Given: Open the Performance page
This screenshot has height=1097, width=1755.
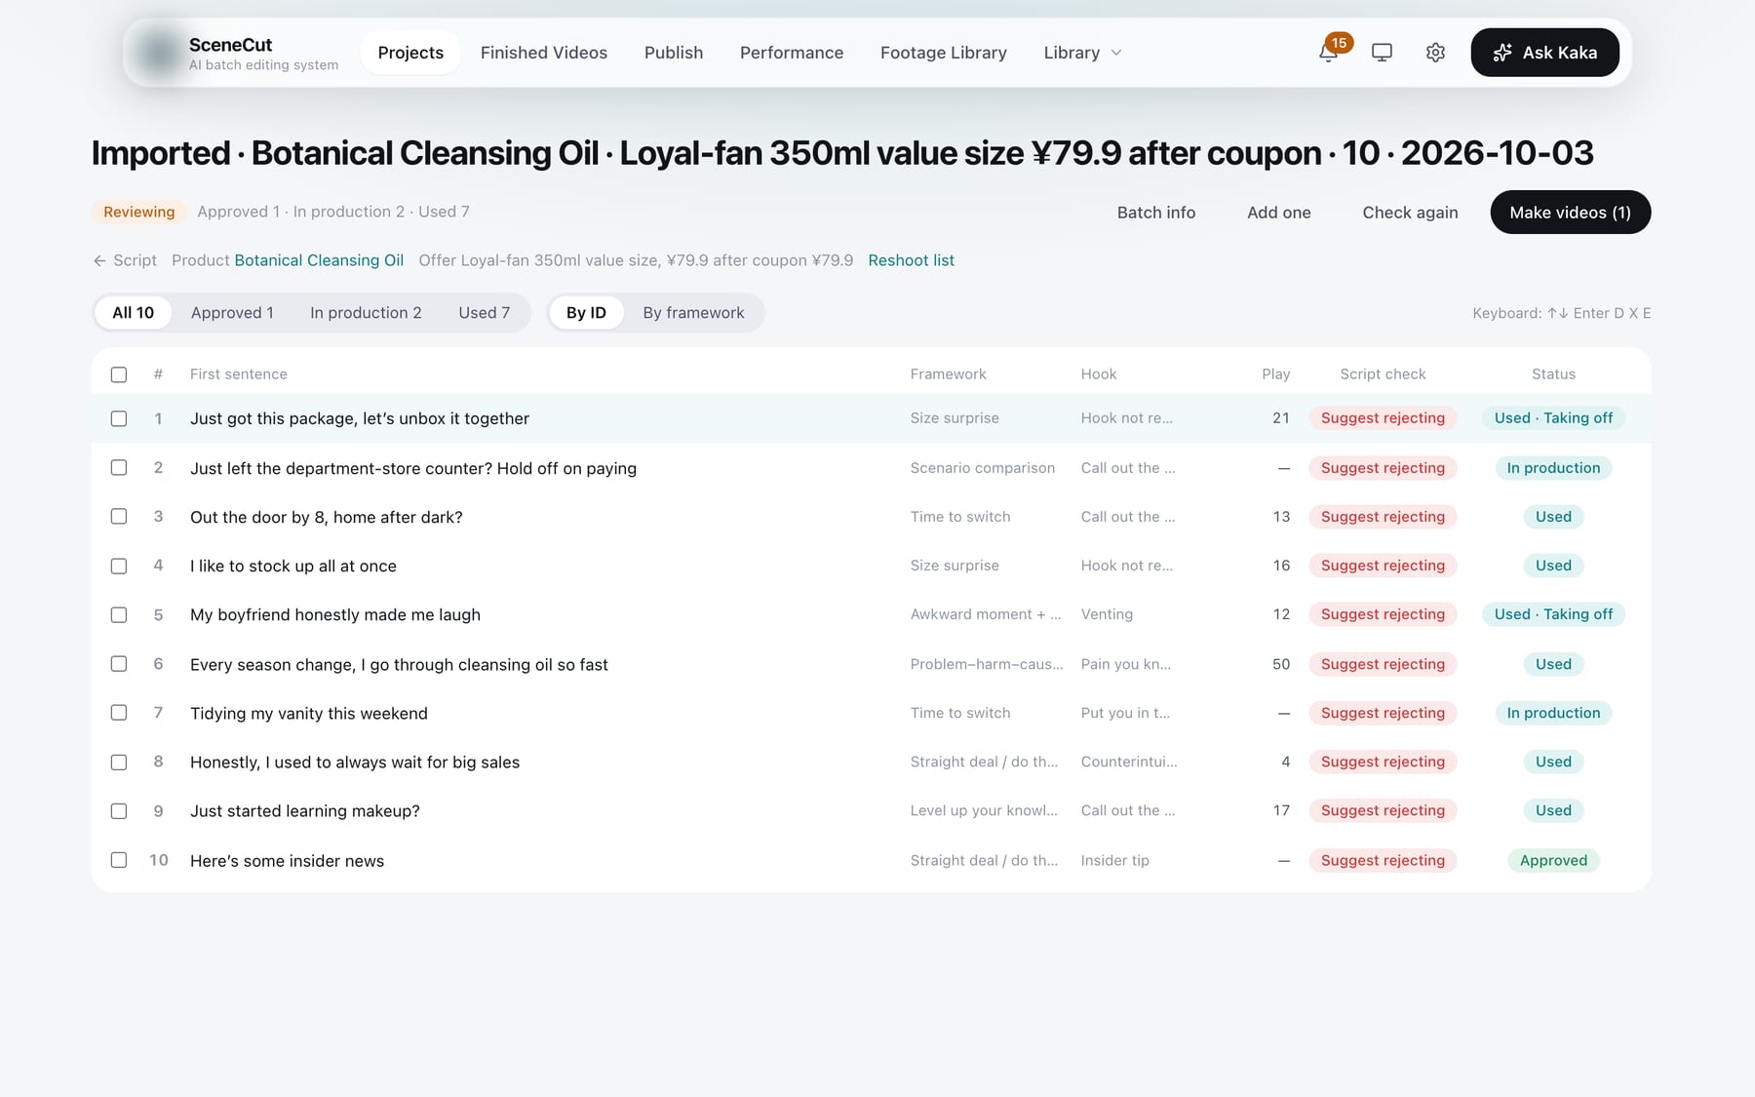Looking at the screenshot, I should tap(792, 53).
